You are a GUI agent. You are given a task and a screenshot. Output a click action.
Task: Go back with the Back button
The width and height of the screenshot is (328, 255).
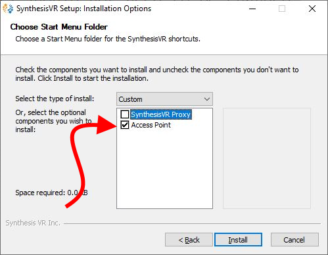coord(189,240)
